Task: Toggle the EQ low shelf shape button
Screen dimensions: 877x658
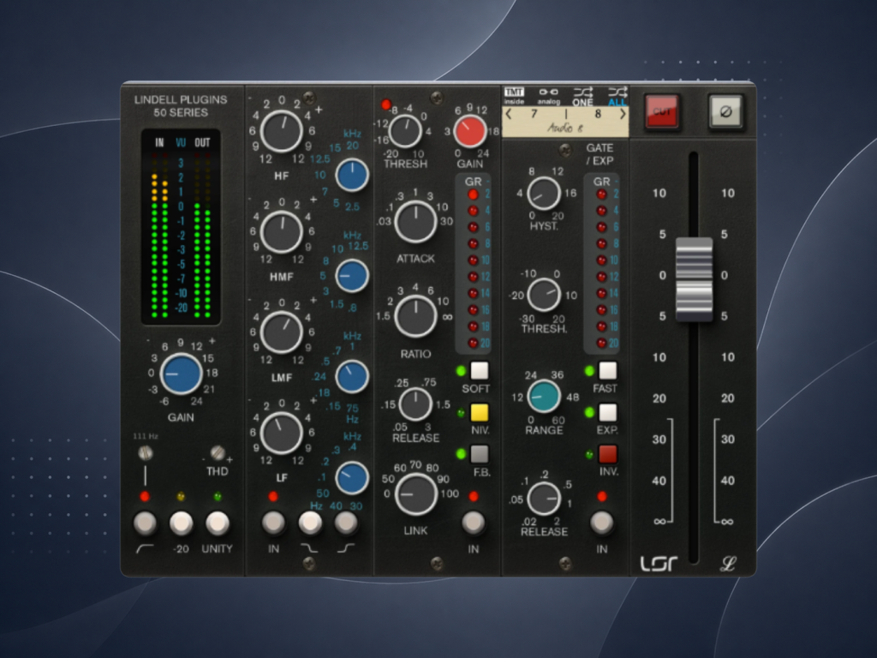Action: 346,523
